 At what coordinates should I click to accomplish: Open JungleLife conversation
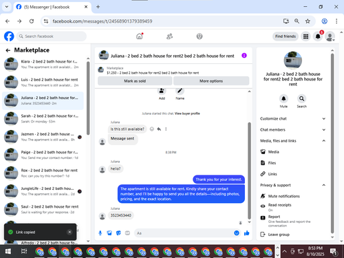(x=43, y=191)
